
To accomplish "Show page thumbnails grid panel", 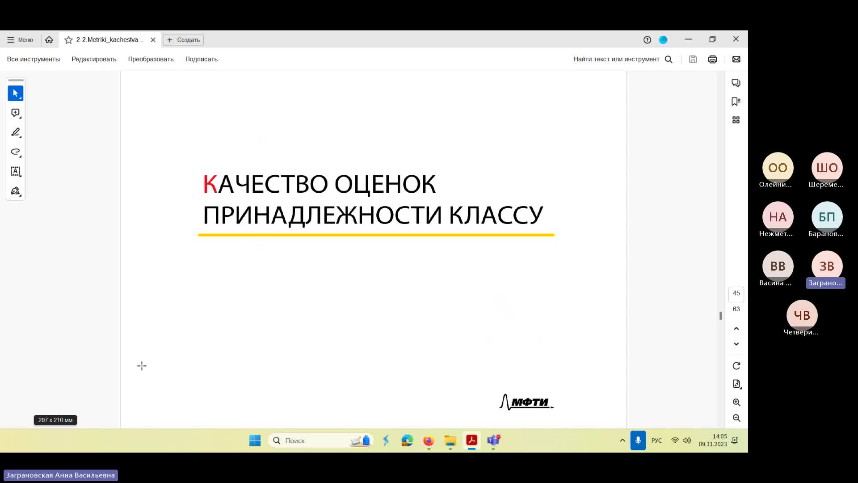I will 736,120.
